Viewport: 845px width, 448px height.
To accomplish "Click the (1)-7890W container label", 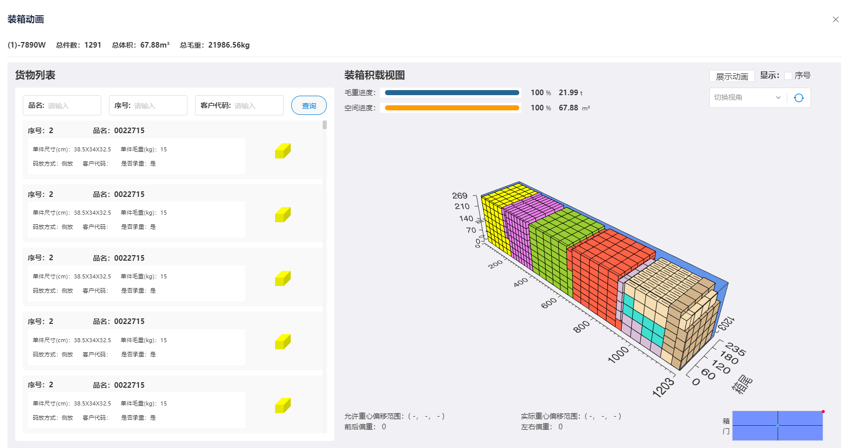I will [x=27, y=45].
